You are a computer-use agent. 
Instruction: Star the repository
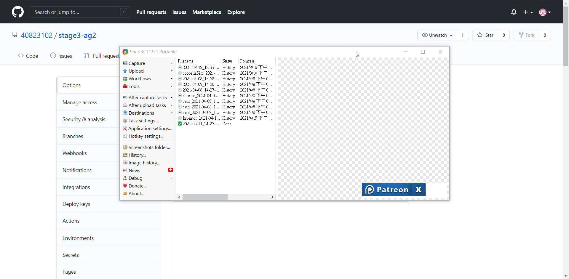[485, 35]
